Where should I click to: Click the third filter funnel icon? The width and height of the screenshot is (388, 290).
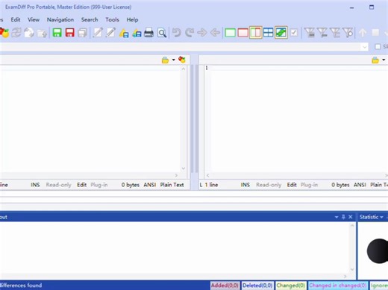coord(335,33)
